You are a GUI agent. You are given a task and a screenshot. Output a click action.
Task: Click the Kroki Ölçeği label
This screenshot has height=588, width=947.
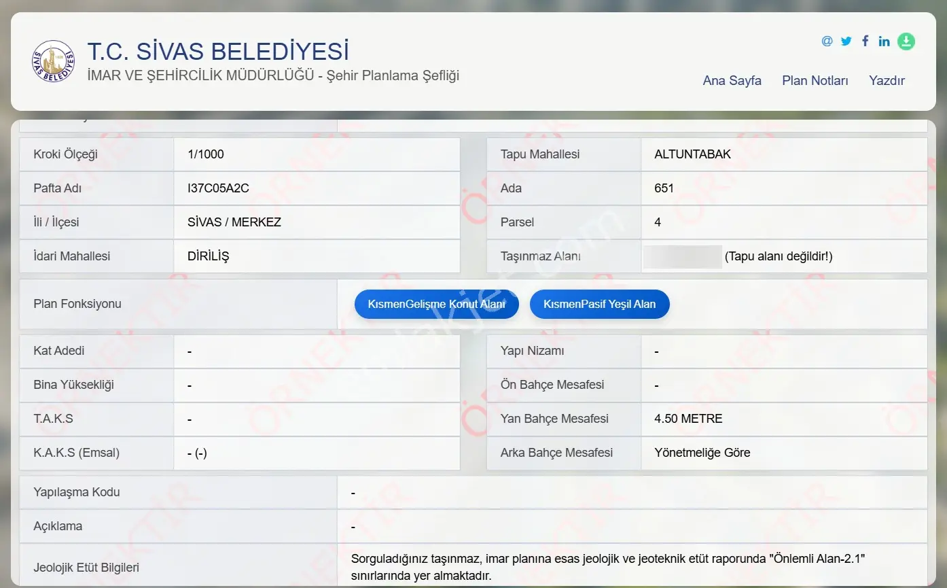66,154
